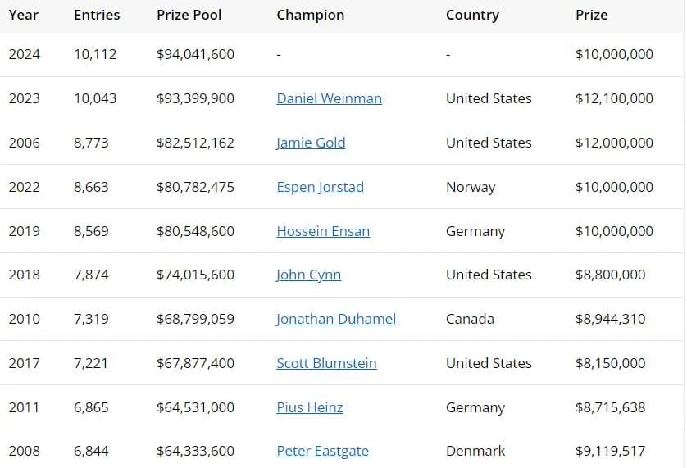Select the $12,100,000 prize cell
This screenshot has width=687, height=468.
614,98
